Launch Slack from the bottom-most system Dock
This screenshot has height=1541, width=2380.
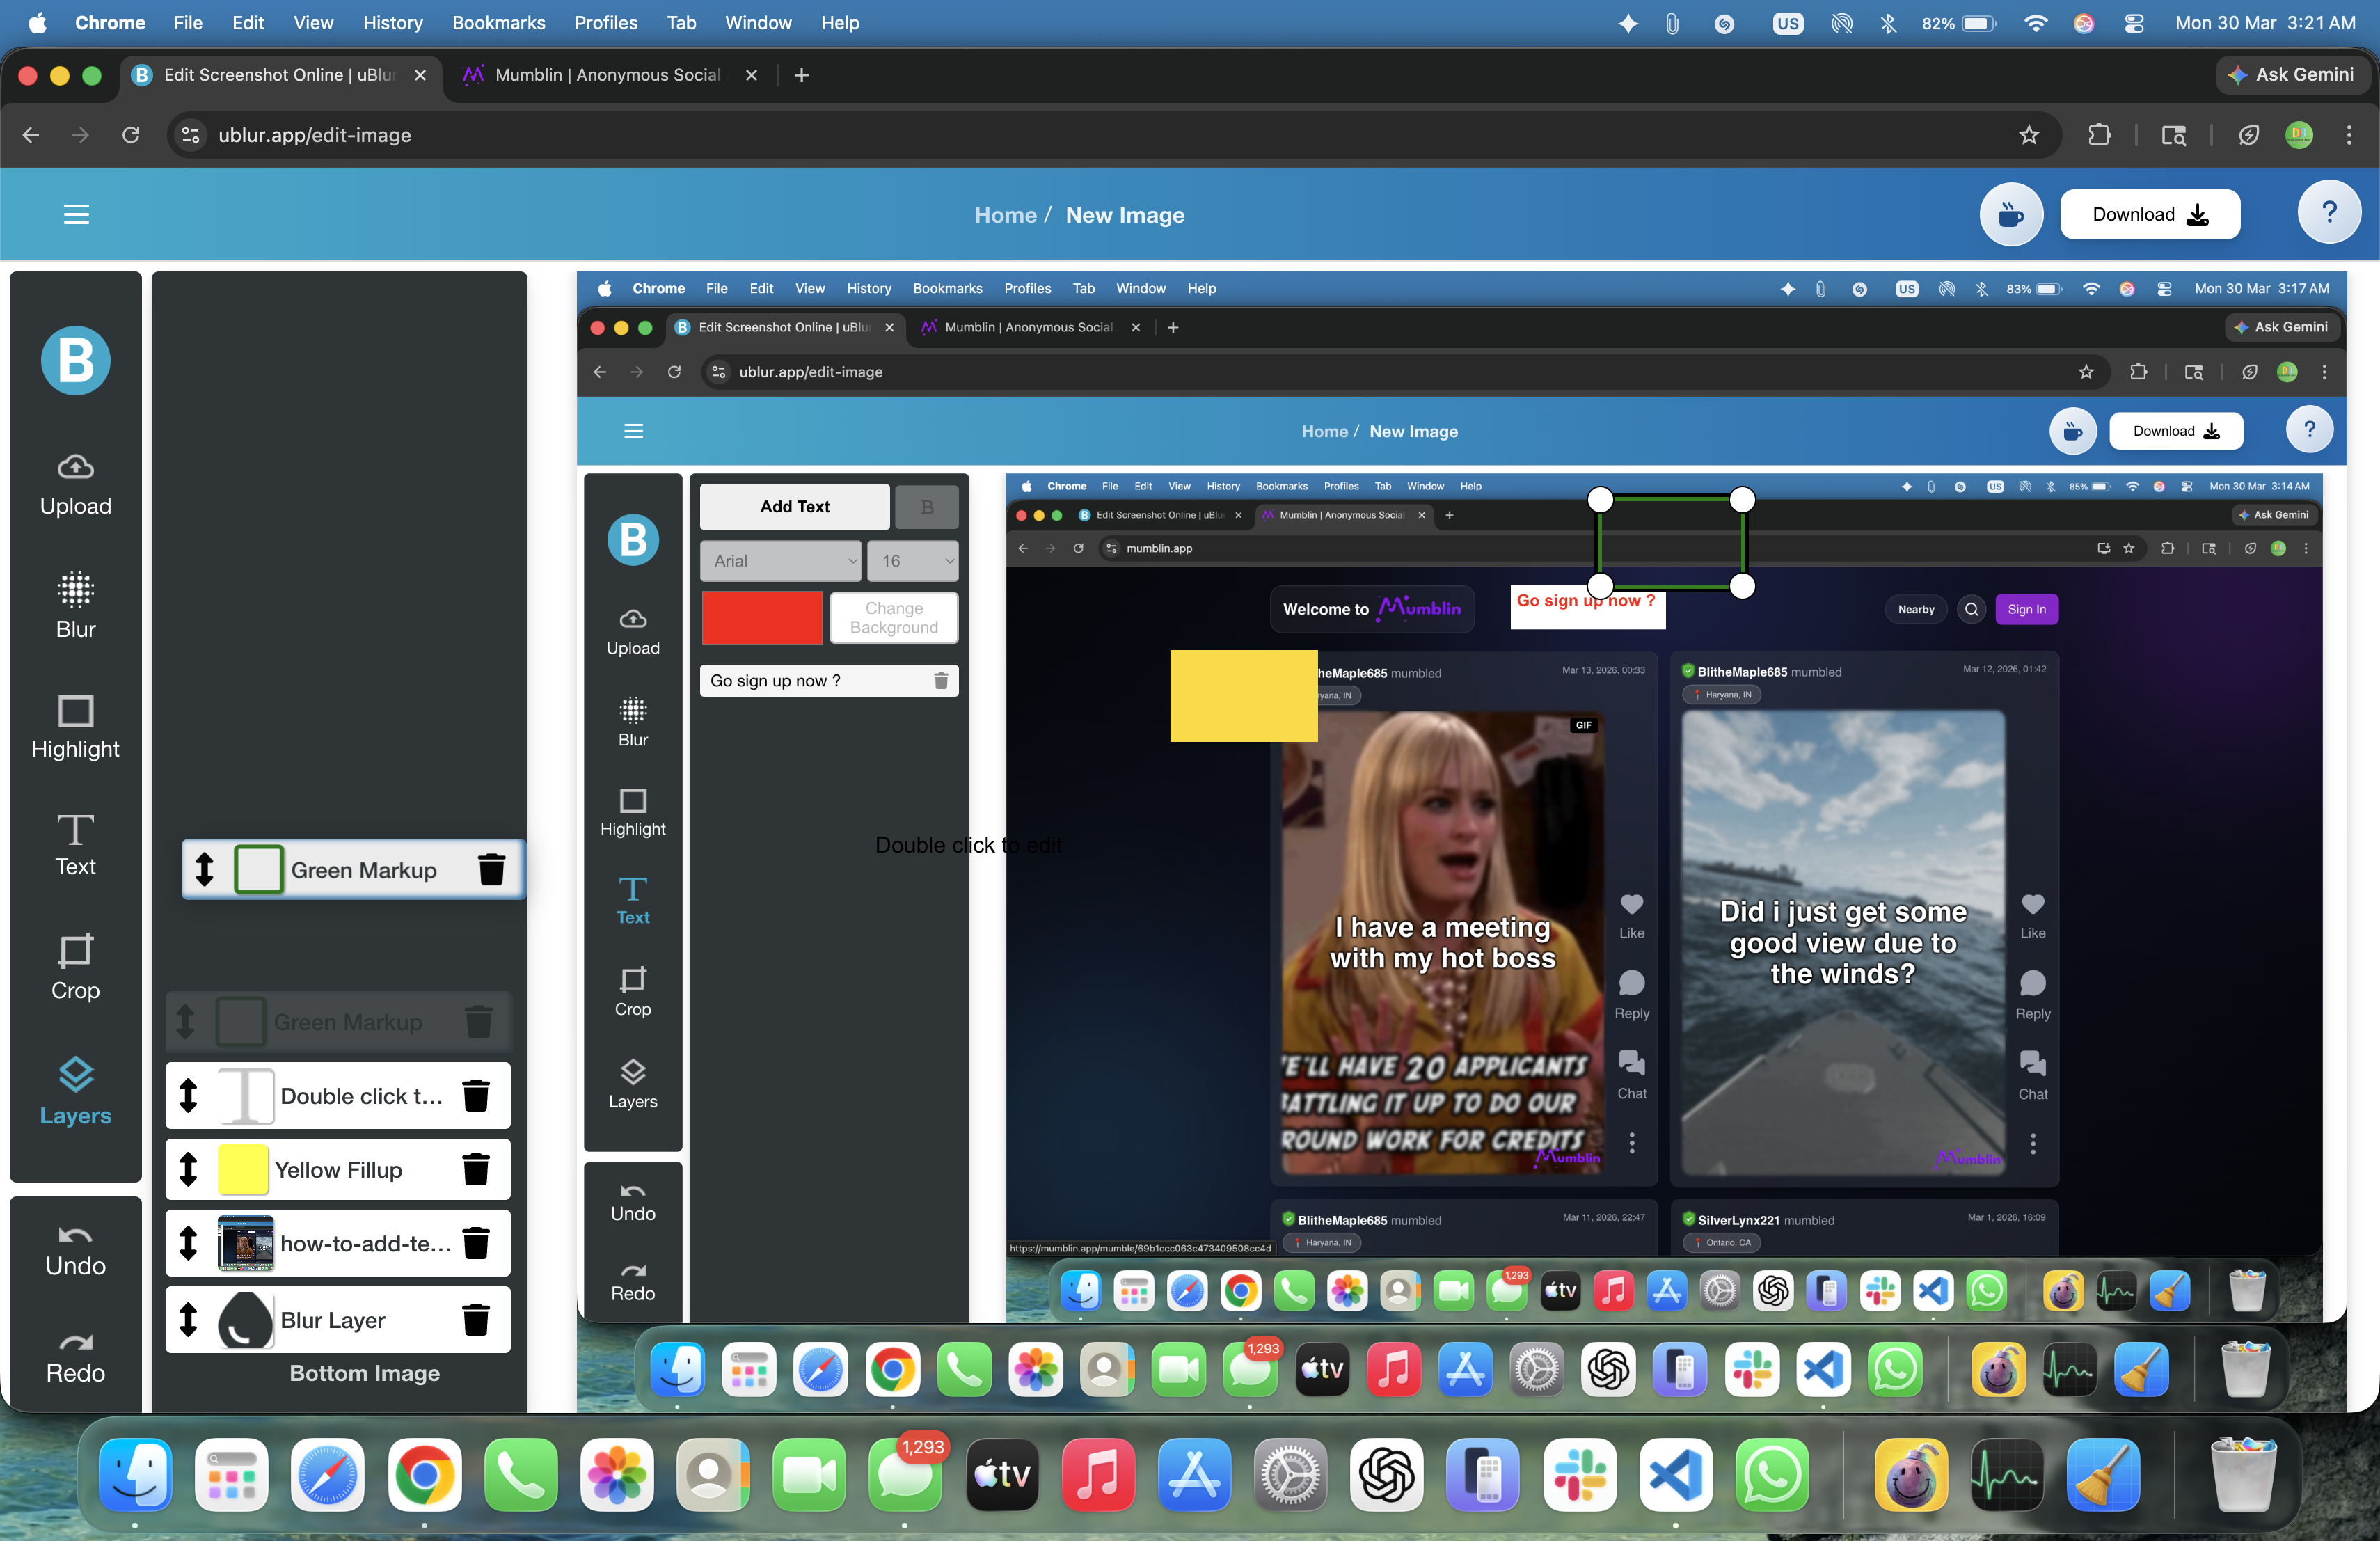coord(1580,1475)
